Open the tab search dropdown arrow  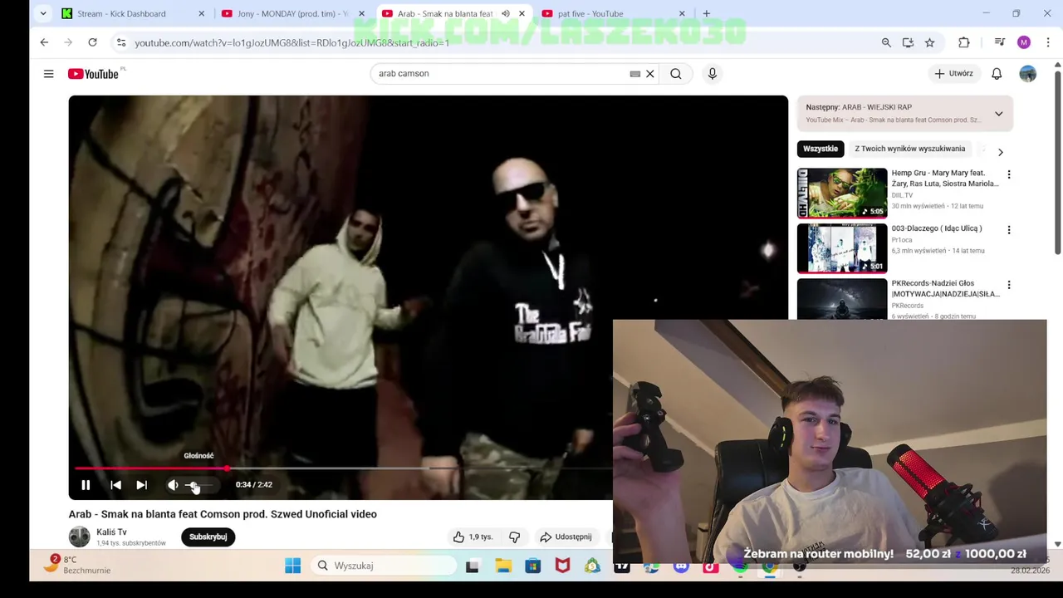pos(43,14)
